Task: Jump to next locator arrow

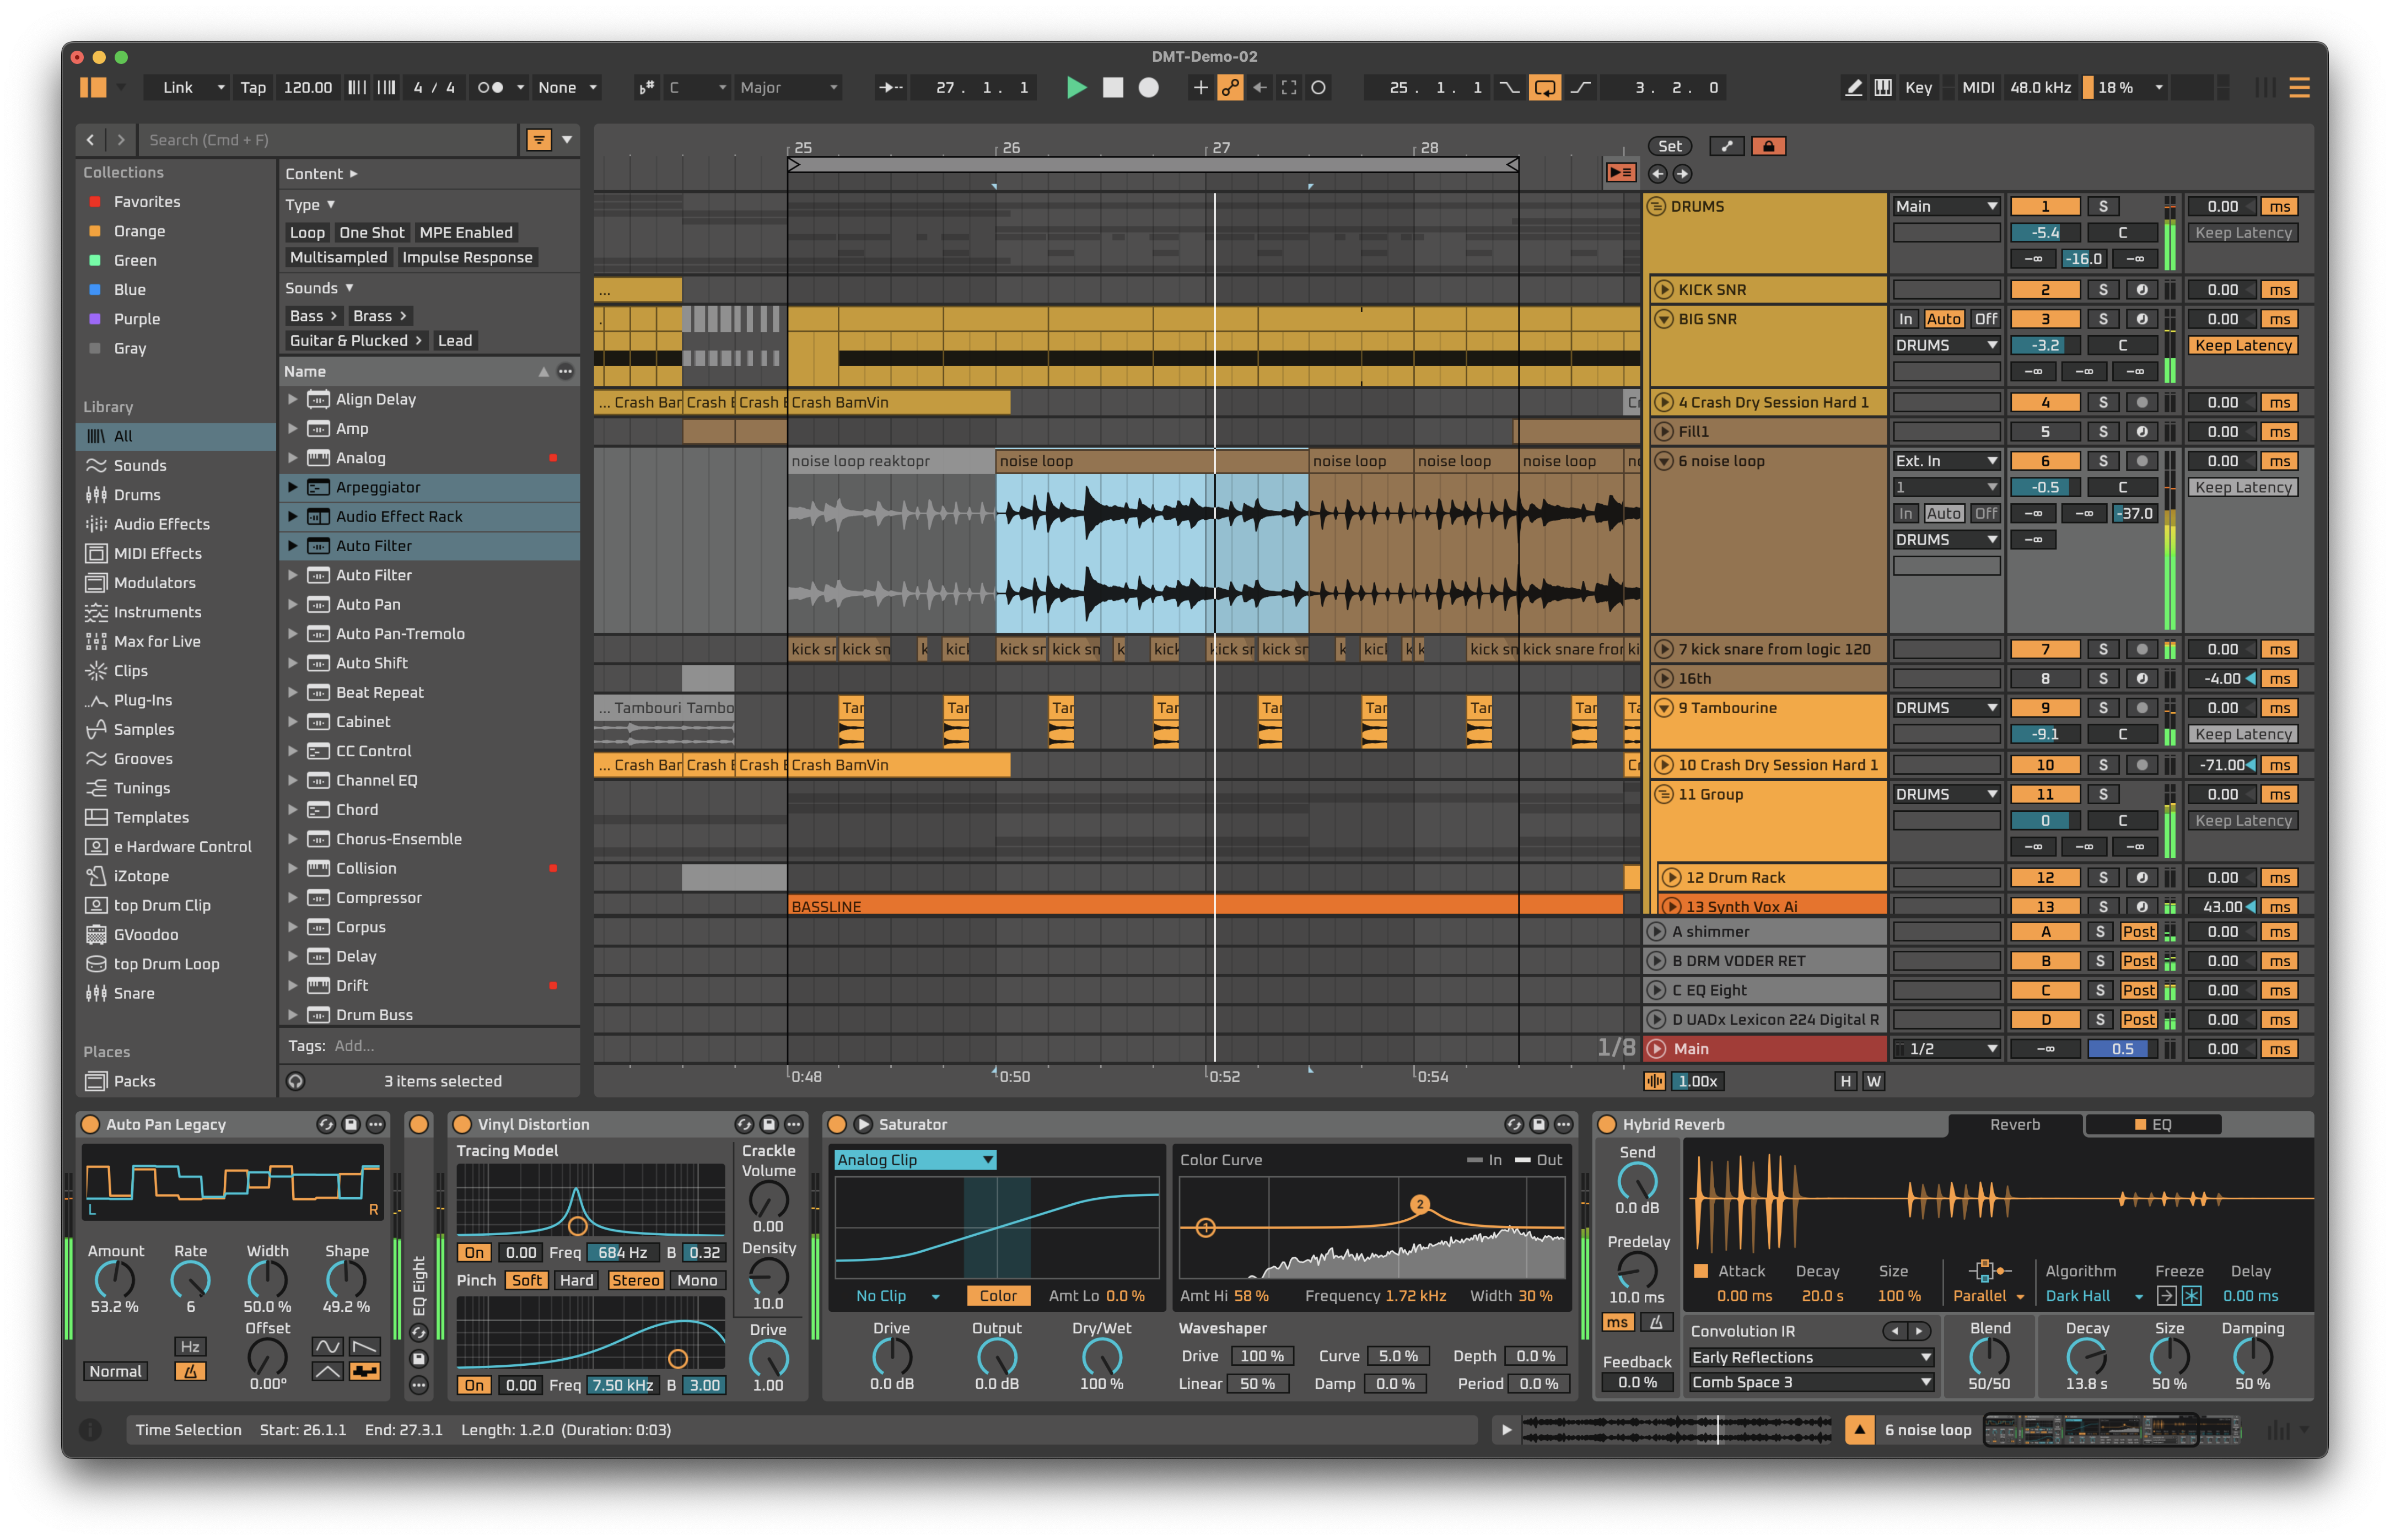Action: tap(1683, 174)
